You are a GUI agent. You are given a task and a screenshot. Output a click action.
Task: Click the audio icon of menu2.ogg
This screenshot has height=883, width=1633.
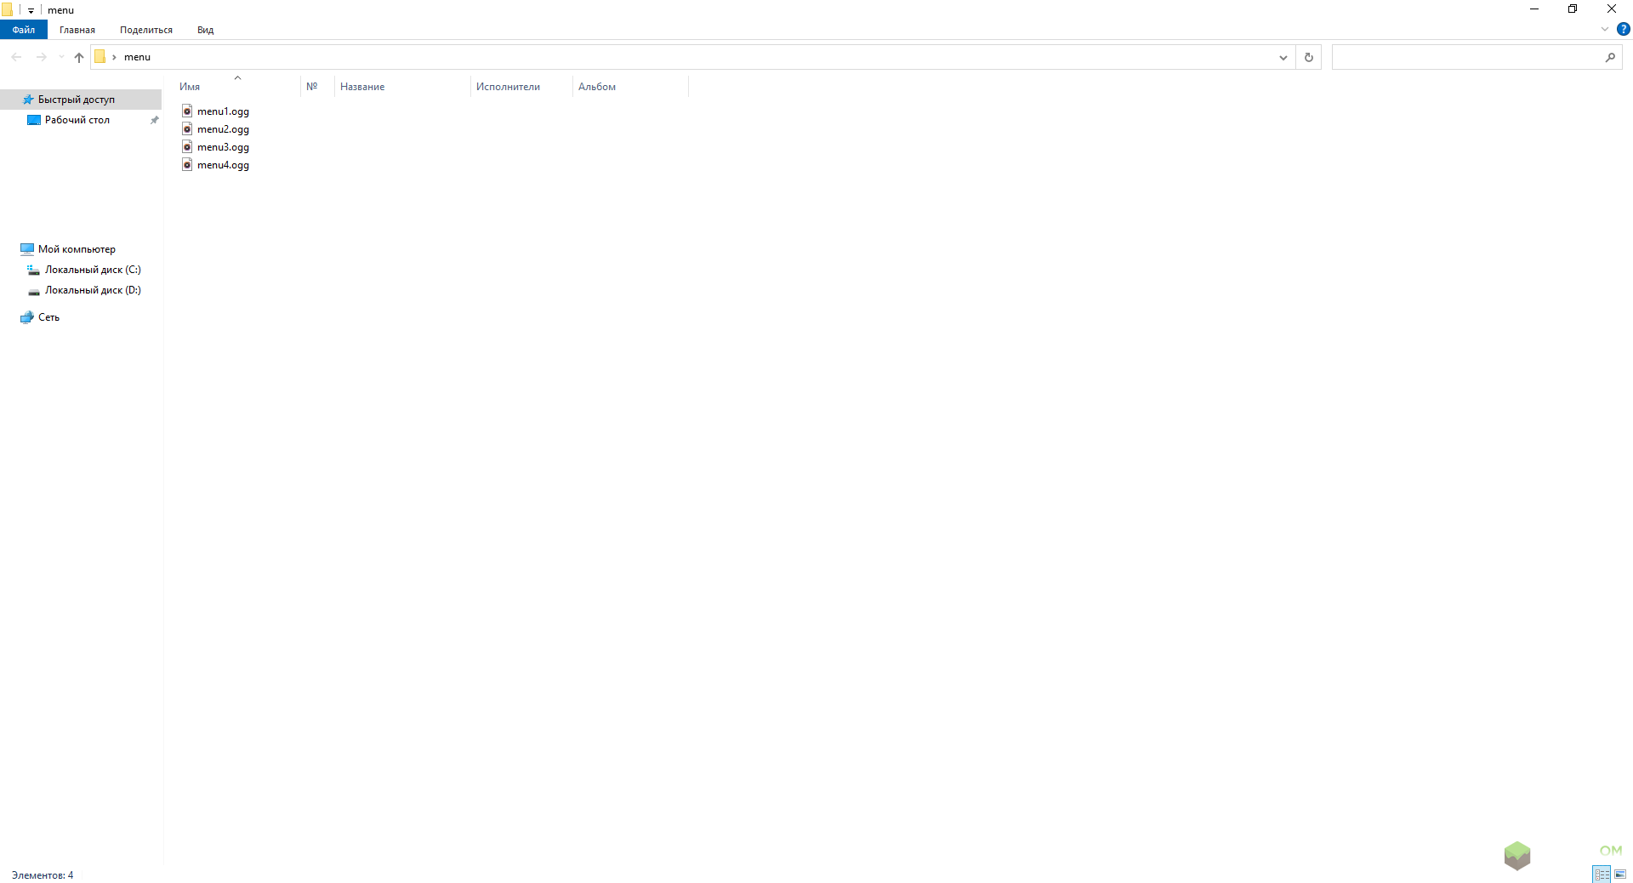tap(187, 128)
